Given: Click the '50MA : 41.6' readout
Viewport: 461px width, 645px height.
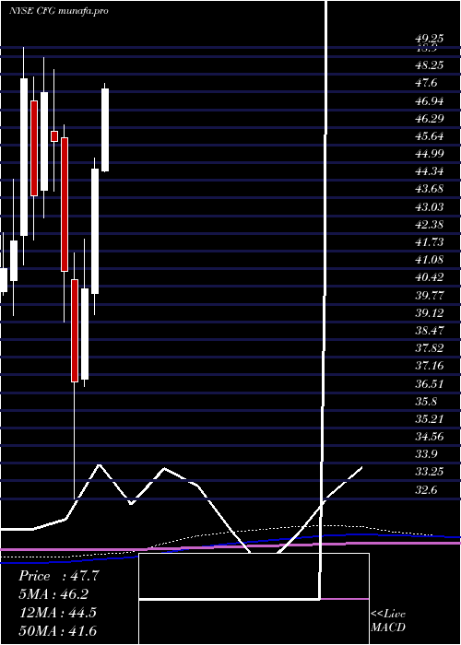Looking at the screenshot, I should pyautogui.click(x=57, y=631).
